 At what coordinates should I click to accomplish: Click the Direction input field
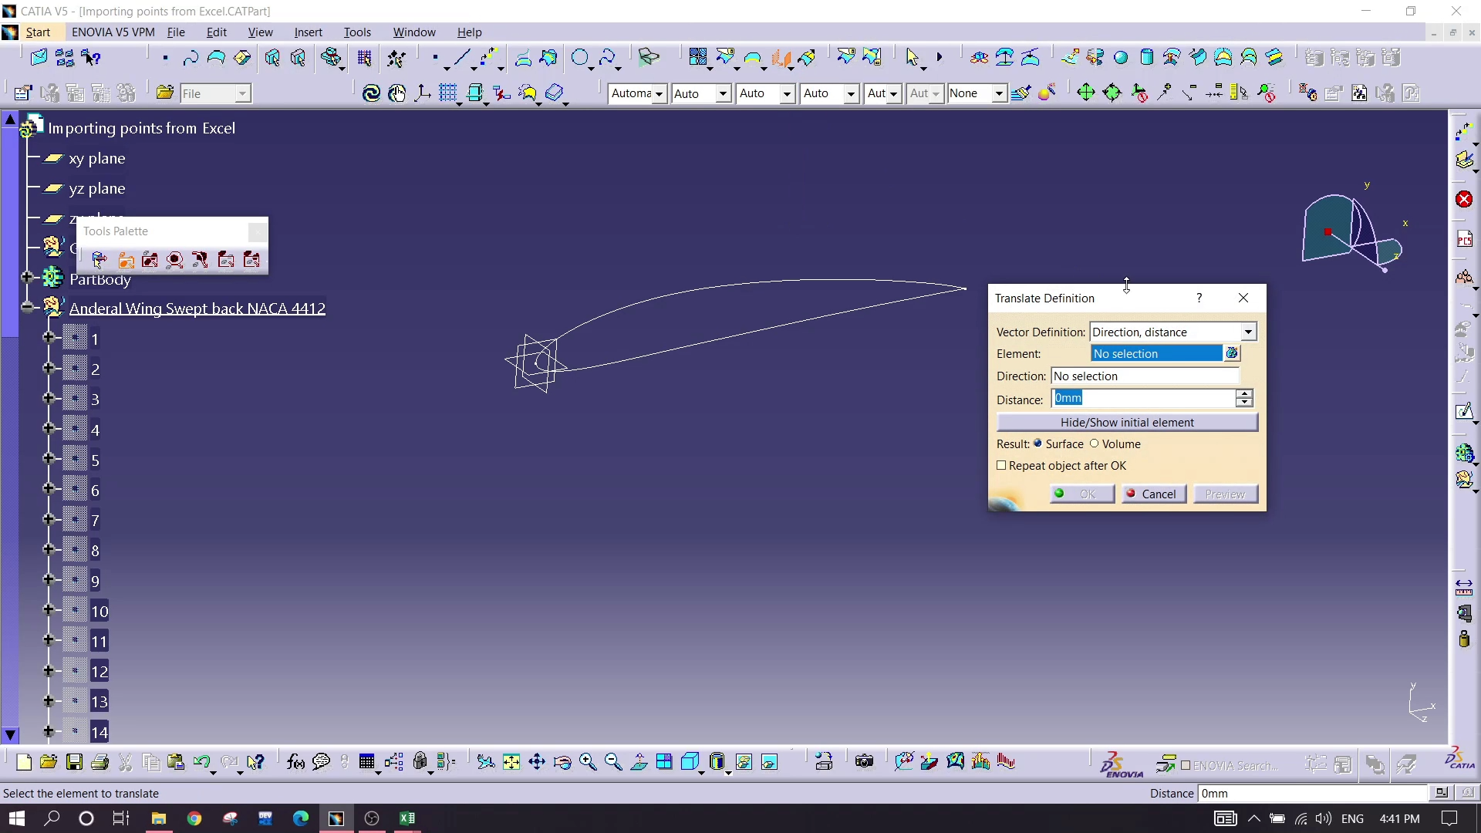[x=1145, y=376]
